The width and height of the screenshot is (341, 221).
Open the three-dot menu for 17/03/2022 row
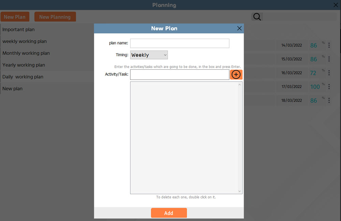coord(329,86)
